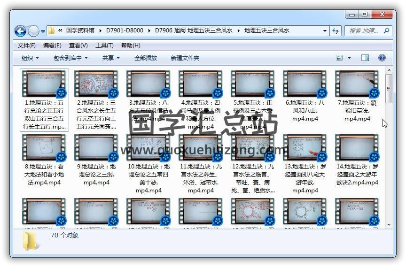Viewport: 406px width, 267px height.
Task: Select video 4.地理五诀：四局马例及贵人例
Action: point(201,100)
